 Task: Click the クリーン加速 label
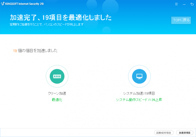click(57, 93)
